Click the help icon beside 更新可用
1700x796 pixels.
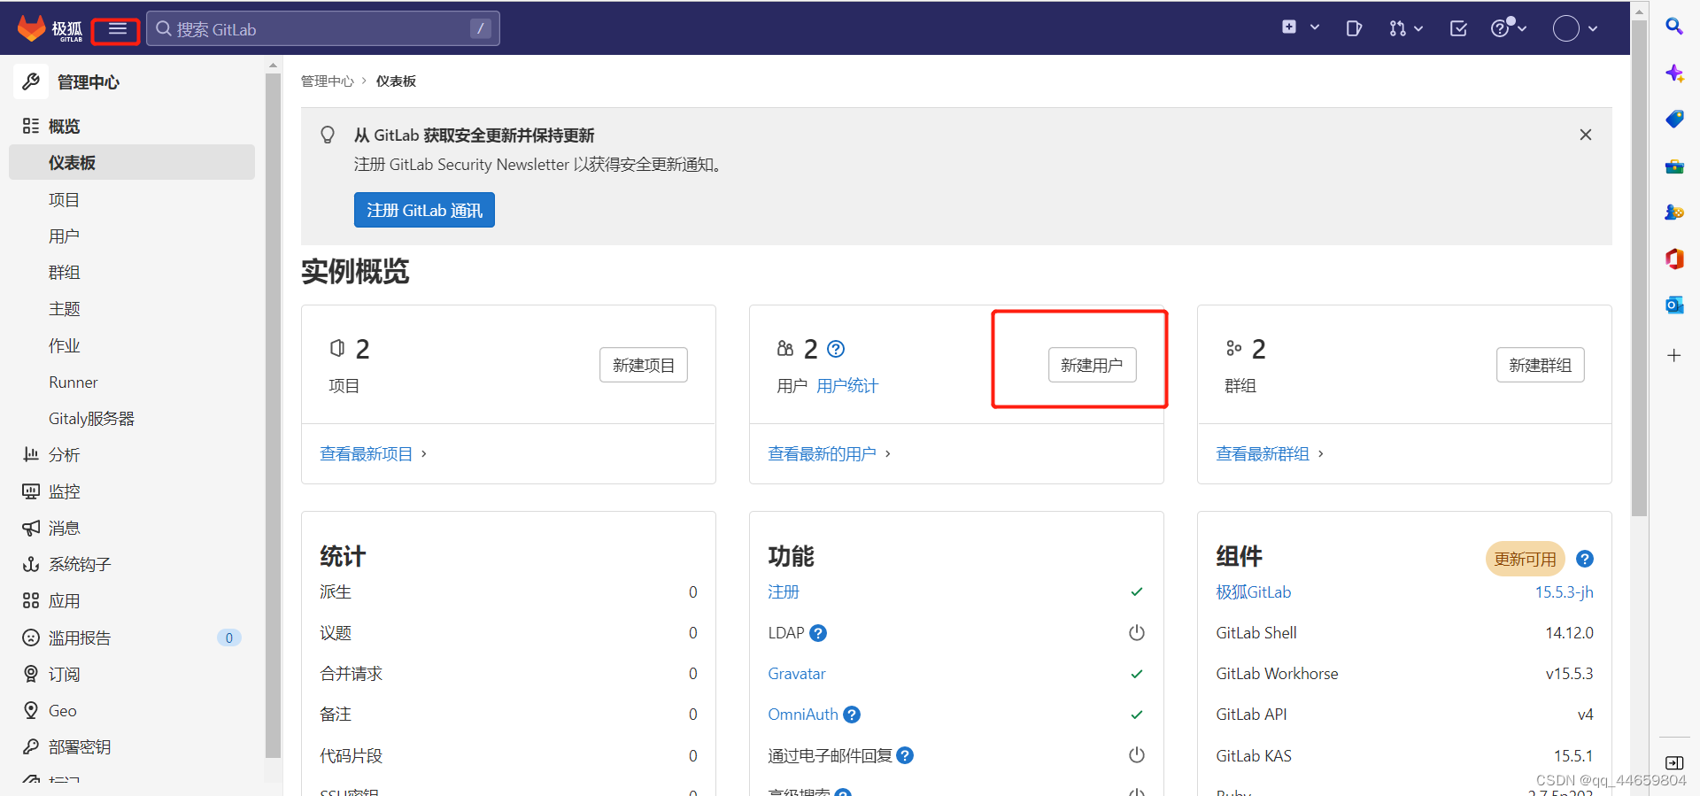coord(1585,559)
